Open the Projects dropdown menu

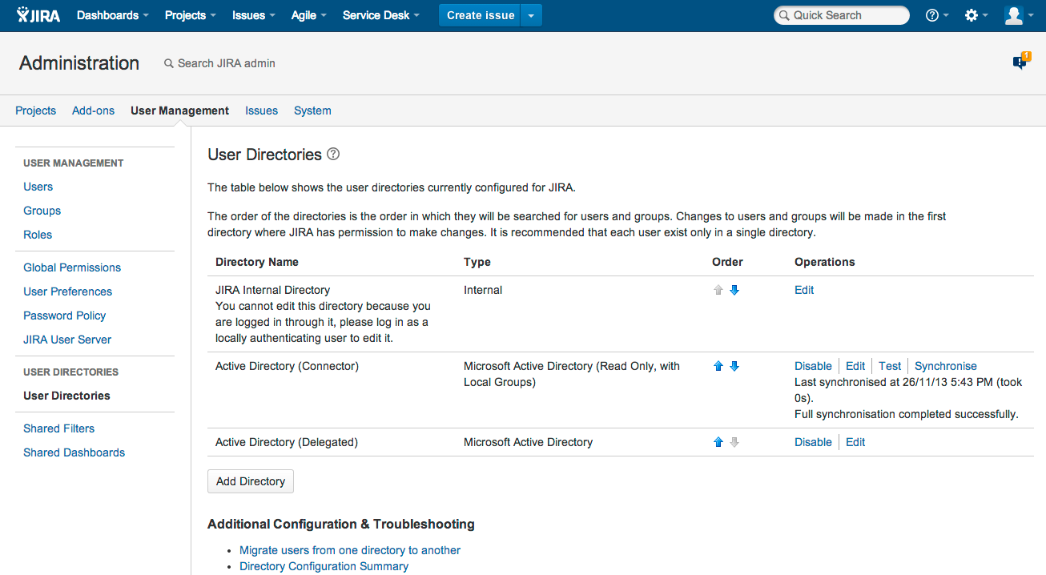pyautogui.click(x=191, y=15)
